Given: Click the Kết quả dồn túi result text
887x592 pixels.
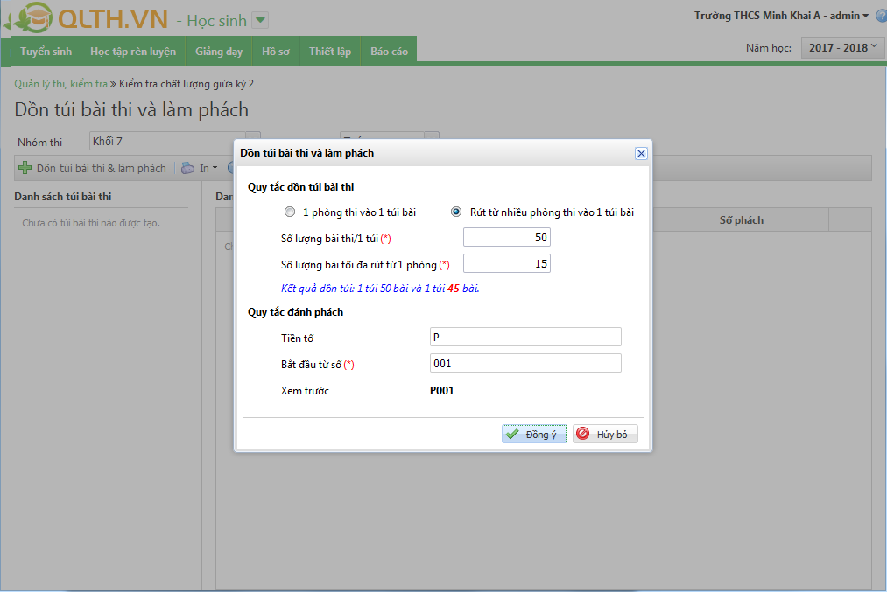Looking at the screenshot, I should (x=380, y=288).
